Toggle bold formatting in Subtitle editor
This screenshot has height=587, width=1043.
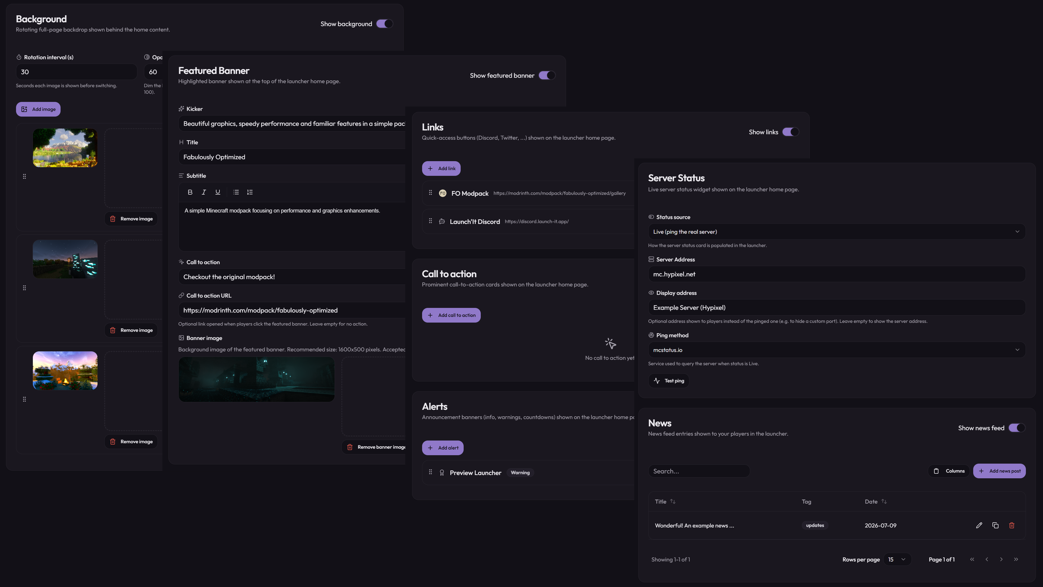click(x=190, y=192)
